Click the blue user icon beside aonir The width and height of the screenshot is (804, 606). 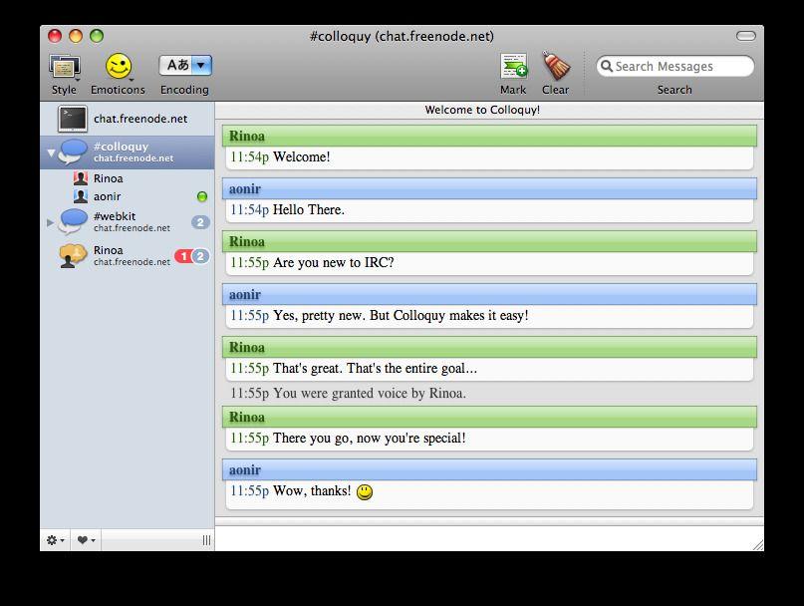(81, 196)
